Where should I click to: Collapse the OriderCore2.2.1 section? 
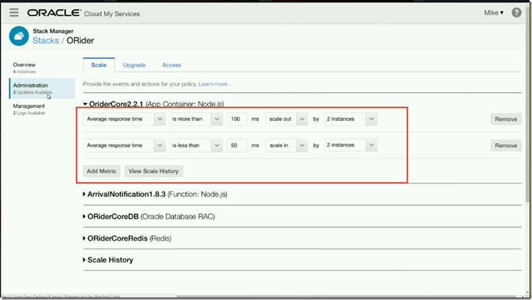(85, 104)
